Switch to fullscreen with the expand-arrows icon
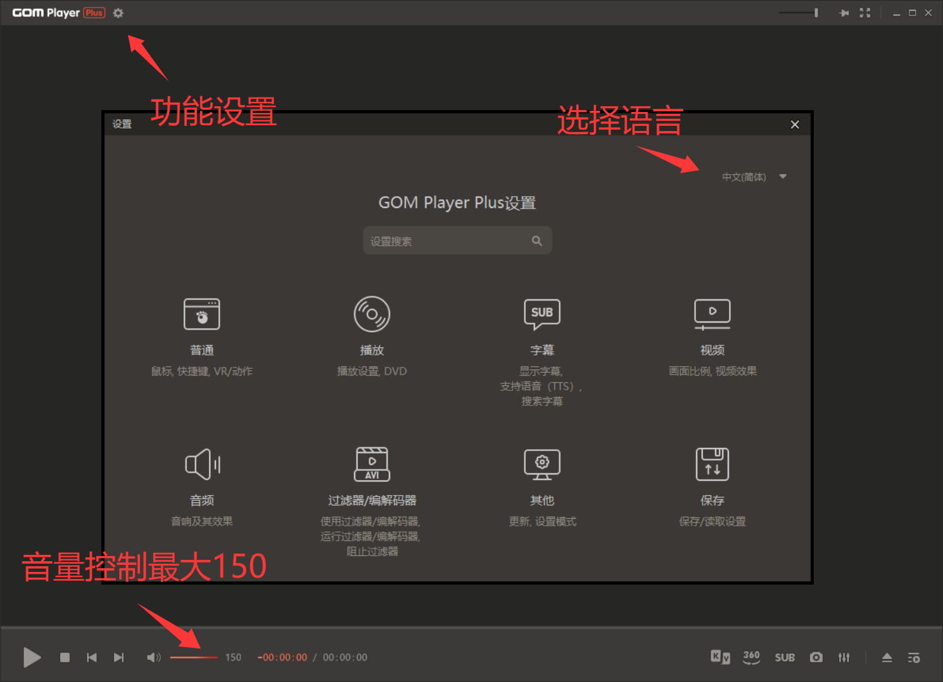 point(865,13)
